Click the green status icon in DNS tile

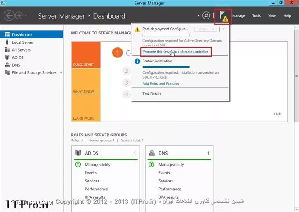pos(152,164)
